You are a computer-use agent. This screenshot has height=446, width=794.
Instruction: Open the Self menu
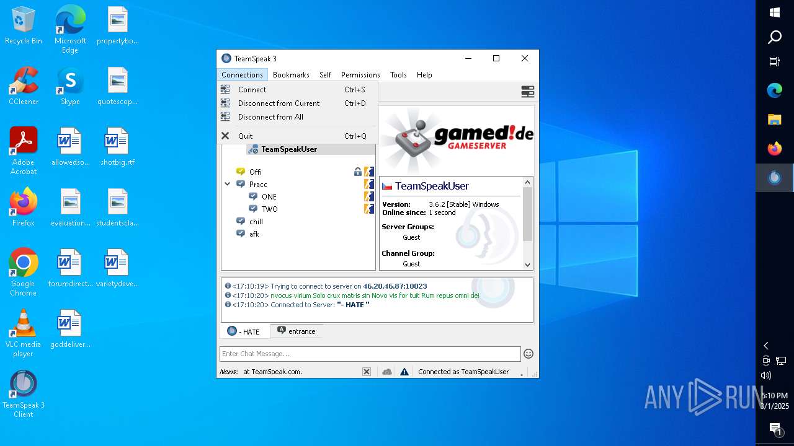point(325,74)
